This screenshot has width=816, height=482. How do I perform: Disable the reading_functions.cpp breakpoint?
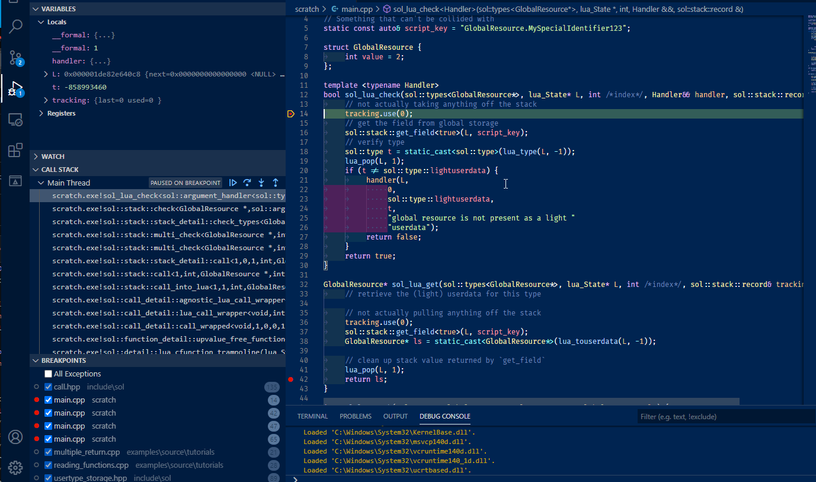(48, 465)
